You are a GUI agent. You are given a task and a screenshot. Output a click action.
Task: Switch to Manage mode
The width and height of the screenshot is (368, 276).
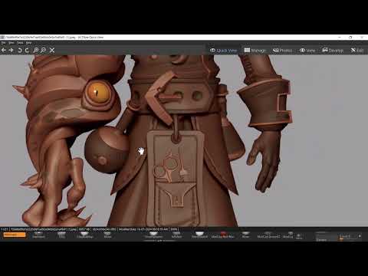click(255, 51)
